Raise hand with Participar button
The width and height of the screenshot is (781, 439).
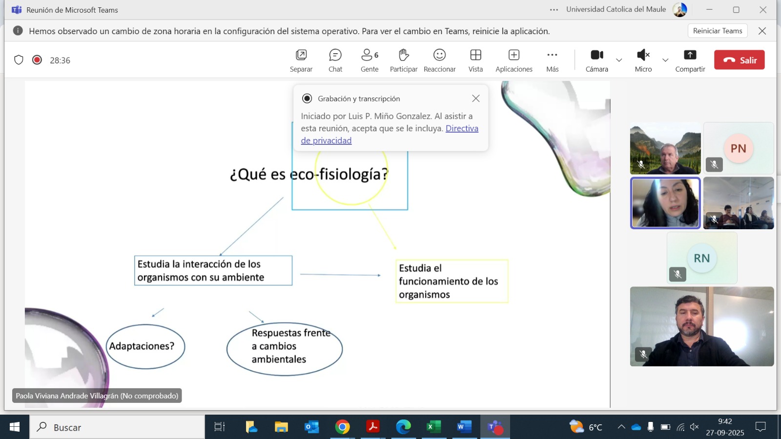tap(403, 60)
